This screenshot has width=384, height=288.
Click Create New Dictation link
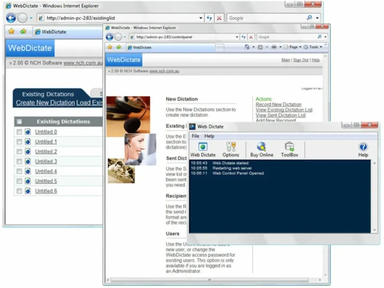(45, 103)
